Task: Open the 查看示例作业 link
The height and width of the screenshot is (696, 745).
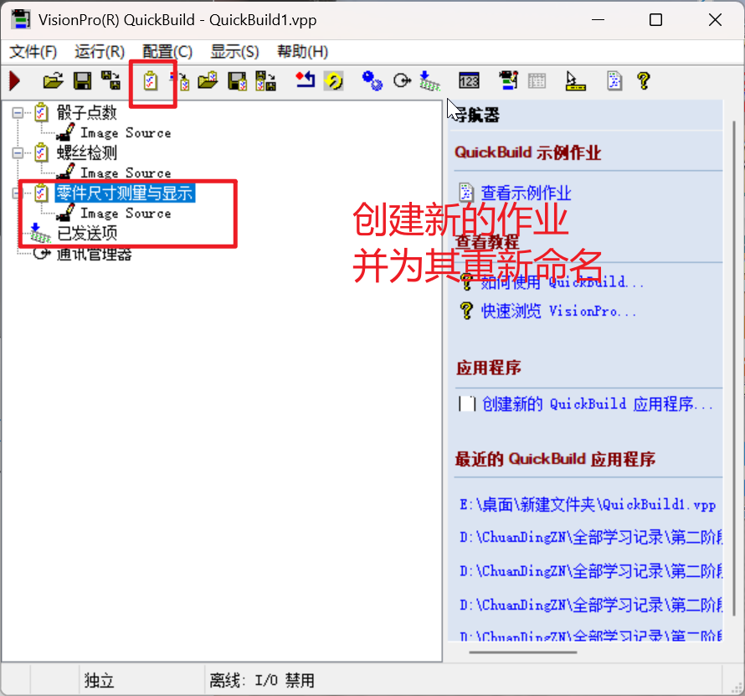Action: (526, 193)
